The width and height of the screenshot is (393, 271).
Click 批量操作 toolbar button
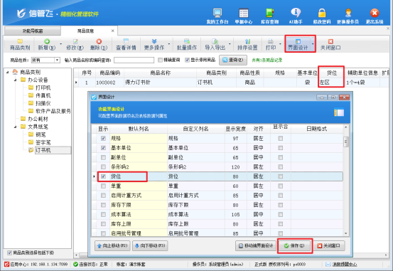click(187, 44)
